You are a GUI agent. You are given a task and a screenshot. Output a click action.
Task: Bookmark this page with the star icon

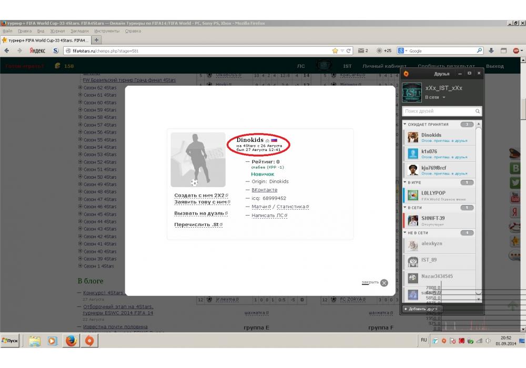pyautogui.click(x=335, y=51)
